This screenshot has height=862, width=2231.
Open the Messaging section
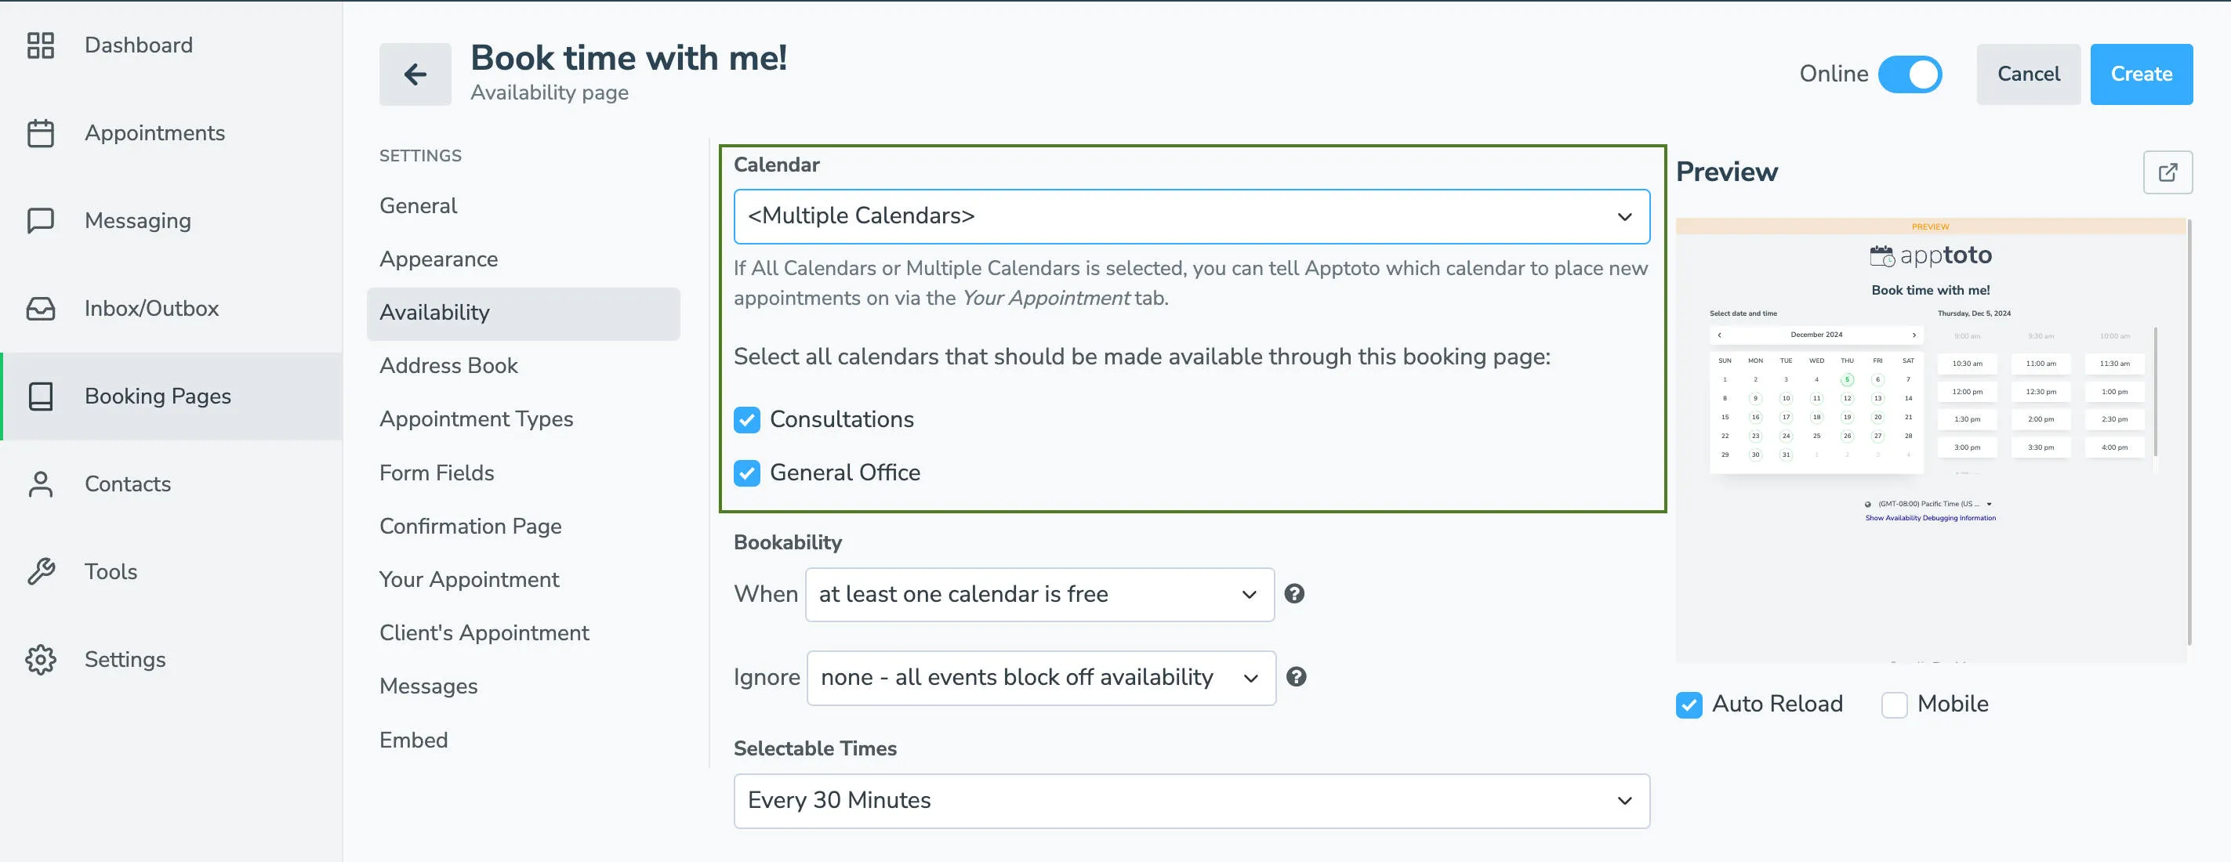coord(137,220)
